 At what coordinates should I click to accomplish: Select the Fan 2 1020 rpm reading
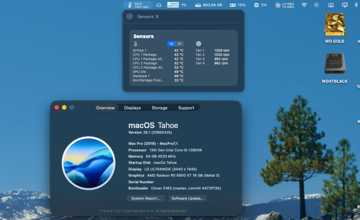click(x=213, y=55)
